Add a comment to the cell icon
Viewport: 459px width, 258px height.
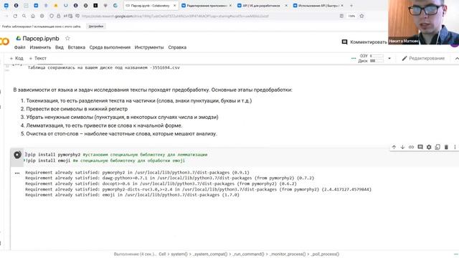(420, 147)
